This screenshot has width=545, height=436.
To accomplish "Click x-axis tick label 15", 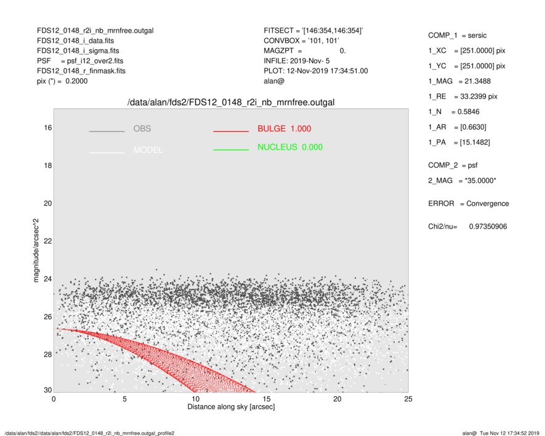I will click(x=266, y=399).
